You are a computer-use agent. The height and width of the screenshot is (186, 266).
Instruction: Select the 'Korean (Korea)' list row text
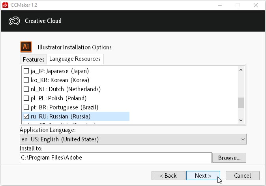pyautogui.click(x=60, y=80)
